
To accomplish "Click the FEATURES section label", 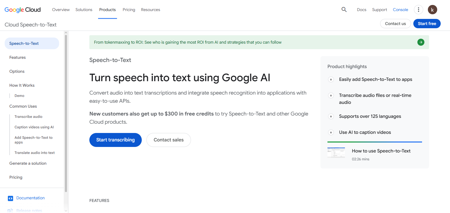I will 99,200.
